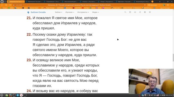The height and width of the screenshot is (97, 174).
Task: Click the Библия Онлайн logo link
Action: pos(36,12)
